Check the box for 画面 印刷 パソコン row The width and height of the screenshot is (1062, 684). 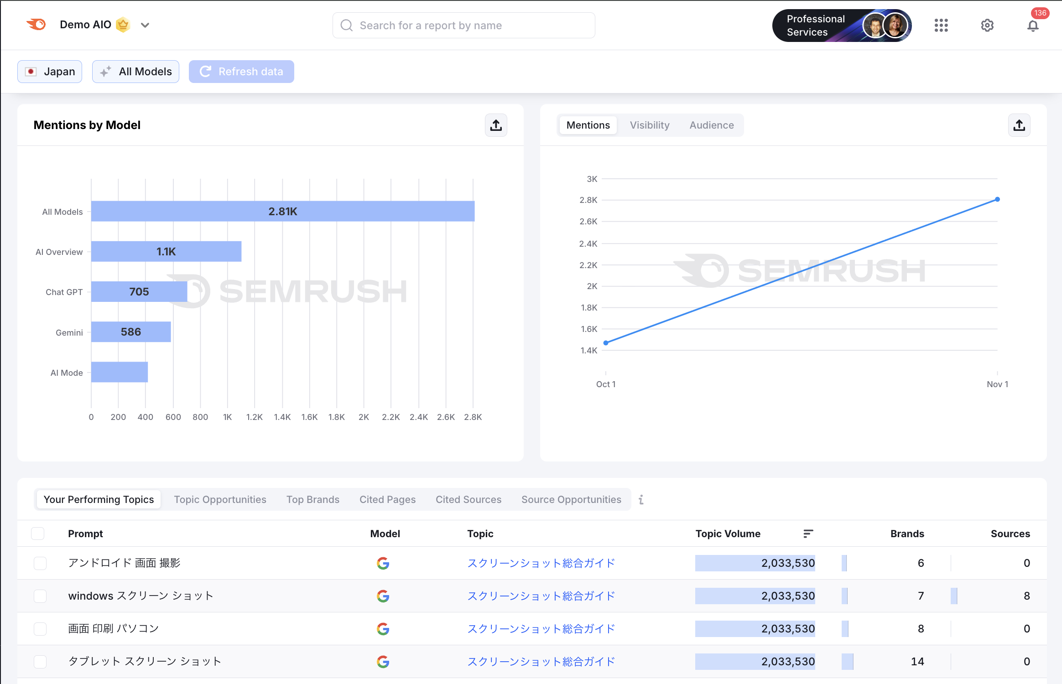tap(40, 629)
